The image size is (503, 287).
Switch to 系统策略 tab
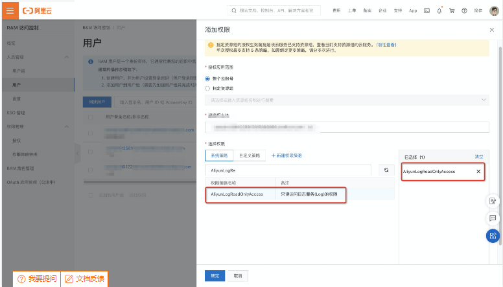[219, 155]
